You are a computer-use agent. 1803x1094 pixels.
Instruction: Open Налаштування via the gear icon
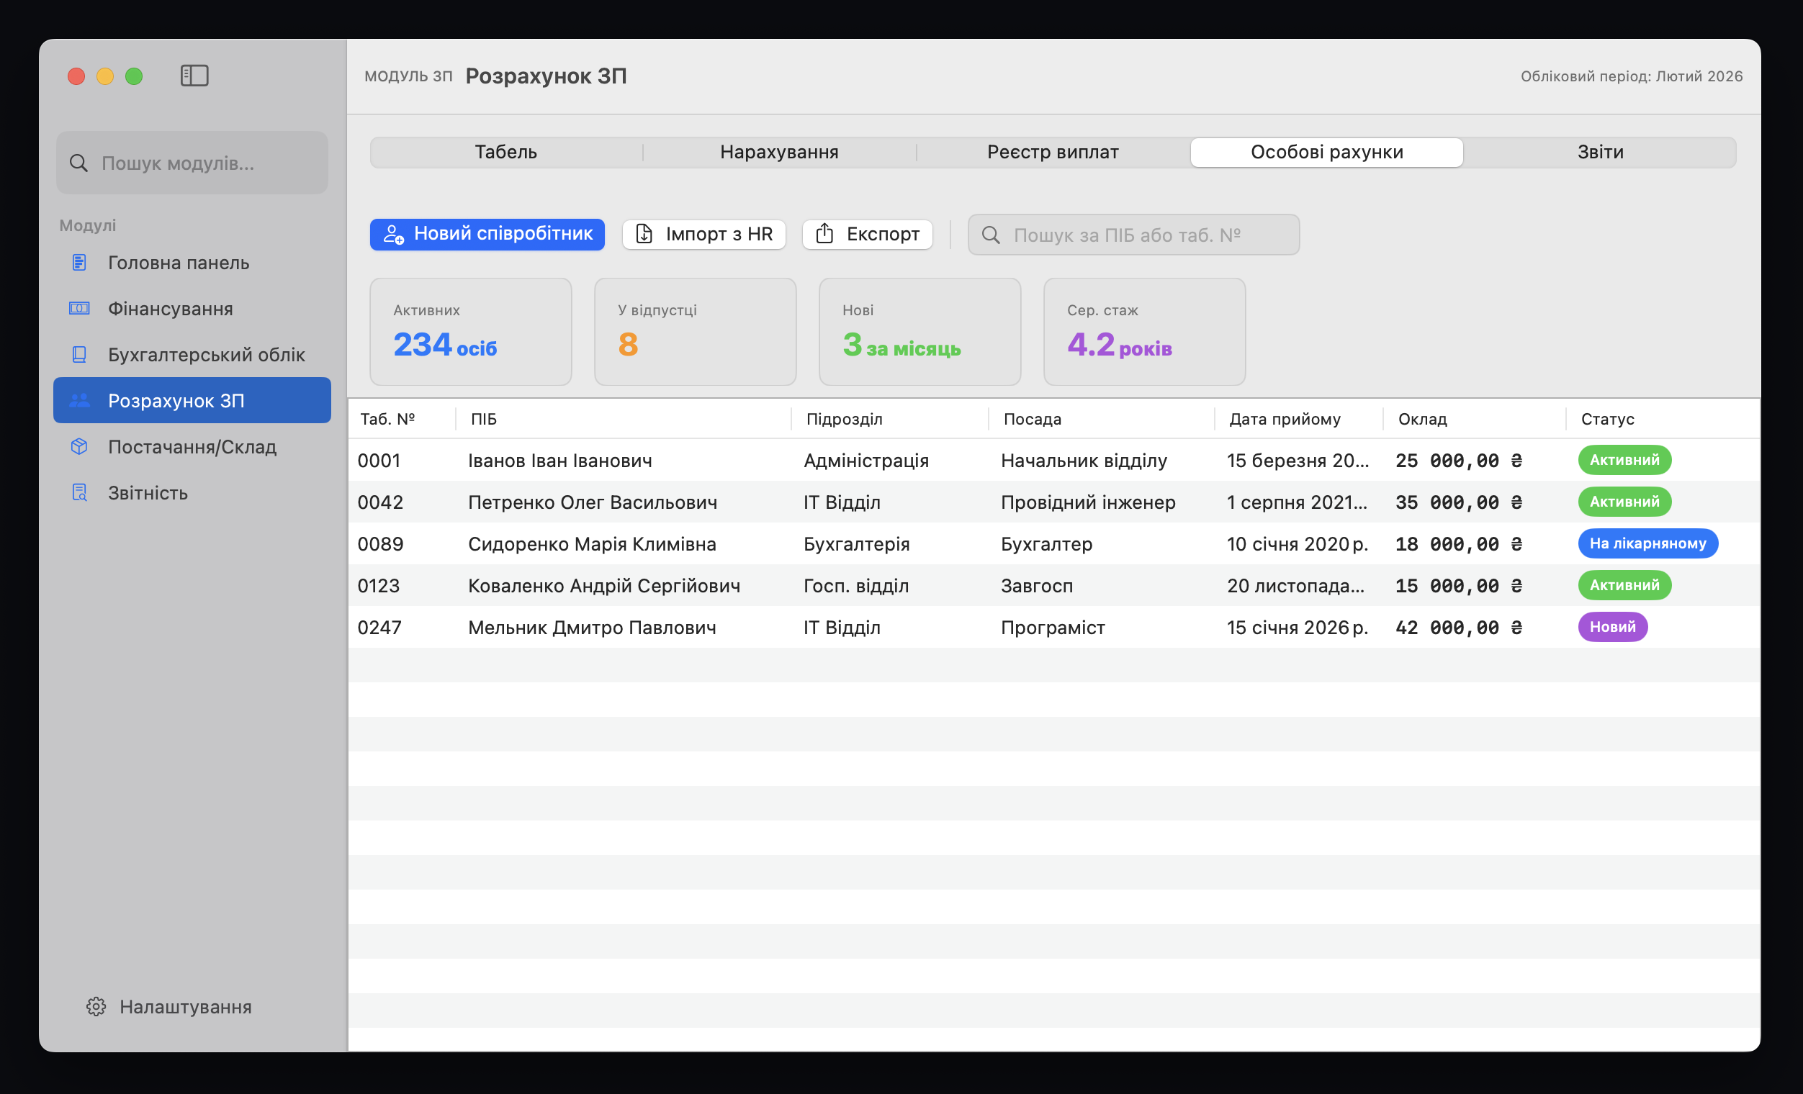pyautogui.click(x=96, y=1007)
